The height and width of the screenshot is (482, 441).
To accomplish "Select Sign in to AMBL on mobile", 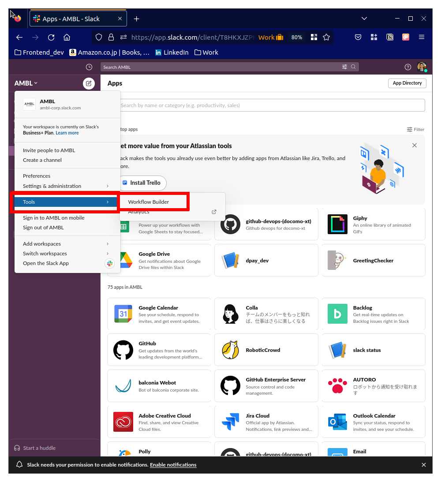I will (x=53, y=218).
